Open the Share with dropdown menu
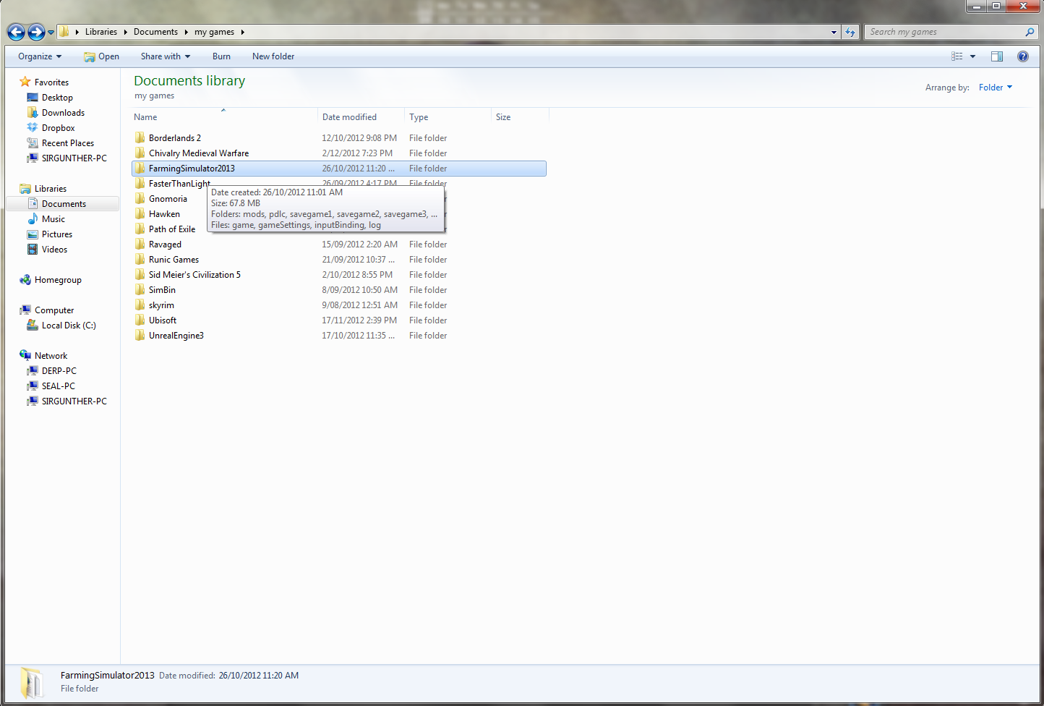The height and width of the screenshot is (706, 1044). pyautogui.click(x=166, y=56)
